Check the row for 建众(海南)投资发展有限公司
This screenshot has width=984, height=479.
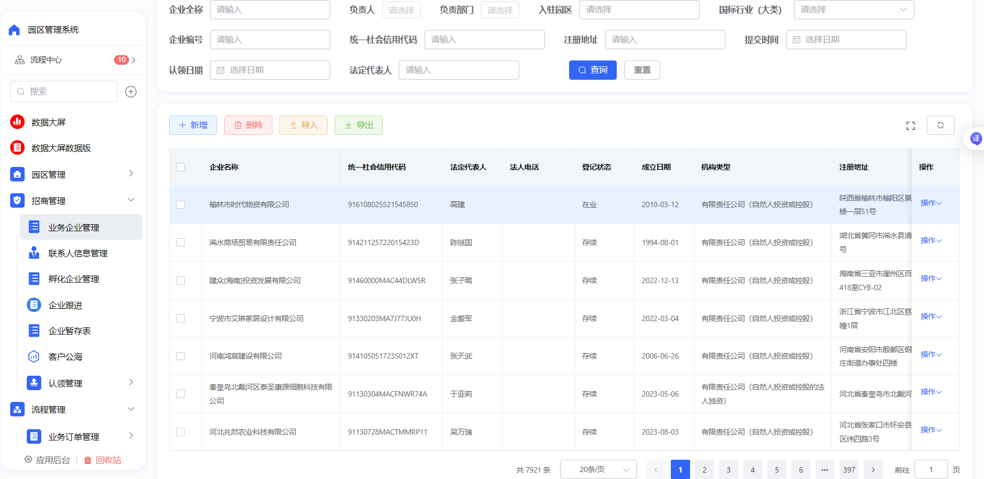tap(180, 280)
